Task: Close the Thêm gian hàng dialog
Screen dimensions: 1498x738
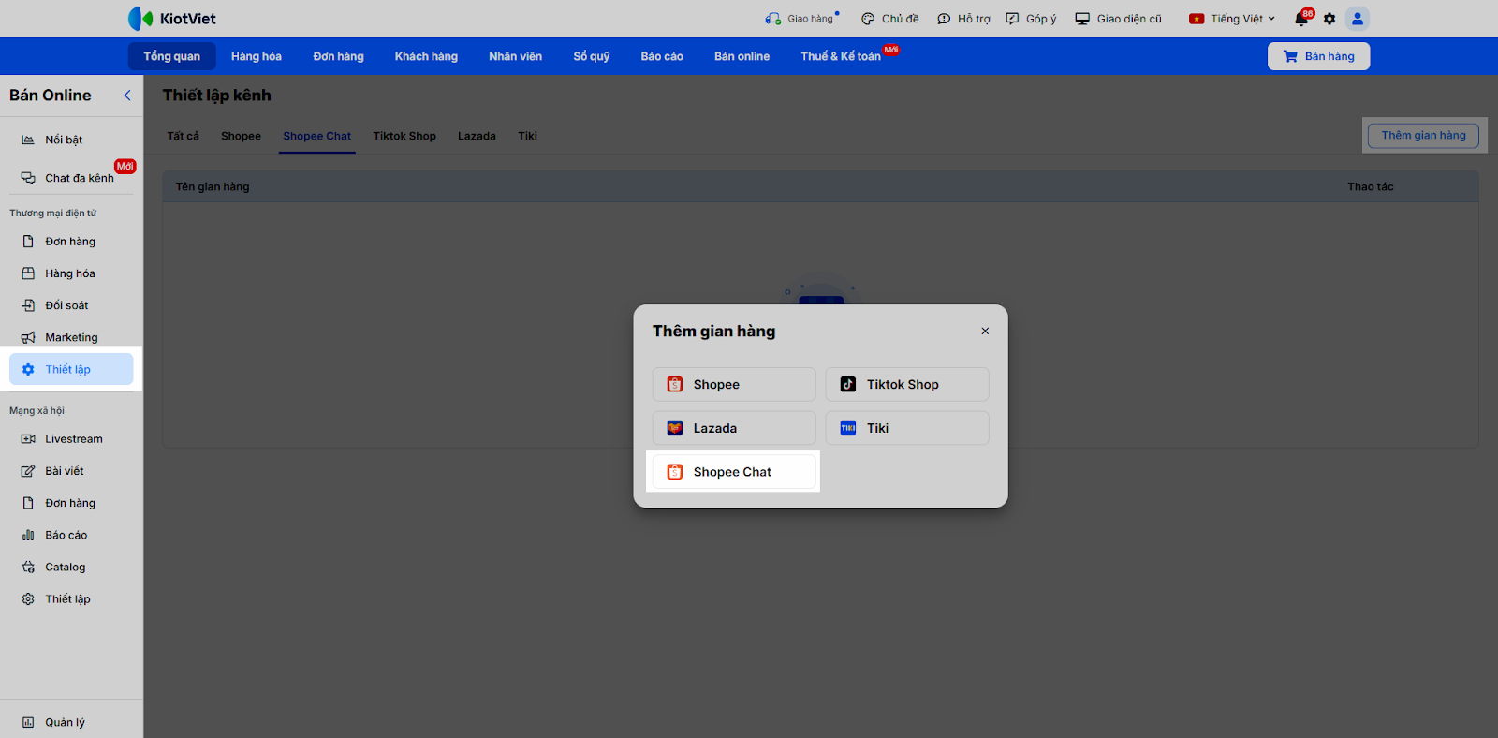Action: (985, 331)
